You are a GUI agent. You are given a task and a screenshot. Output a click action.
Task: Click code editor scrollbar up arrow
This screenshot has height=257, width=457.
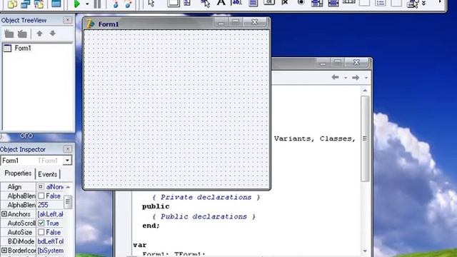click(x=365, y=91)
